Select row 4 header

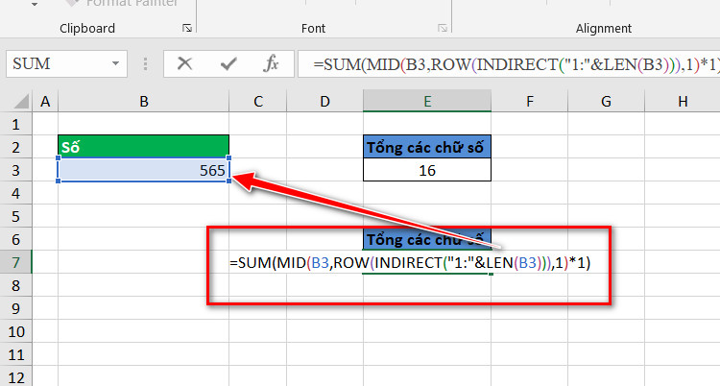click(x=16, y=193)
